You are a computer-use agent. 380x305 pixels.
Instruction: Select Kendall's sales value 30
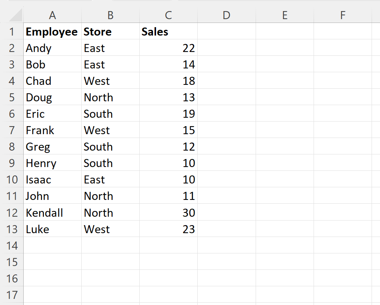tap(168, 213)
